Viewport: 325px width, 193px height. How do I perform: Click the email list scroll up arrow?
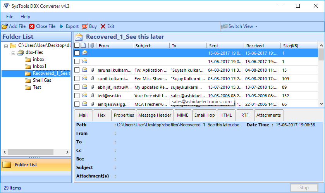pos(321,45)
